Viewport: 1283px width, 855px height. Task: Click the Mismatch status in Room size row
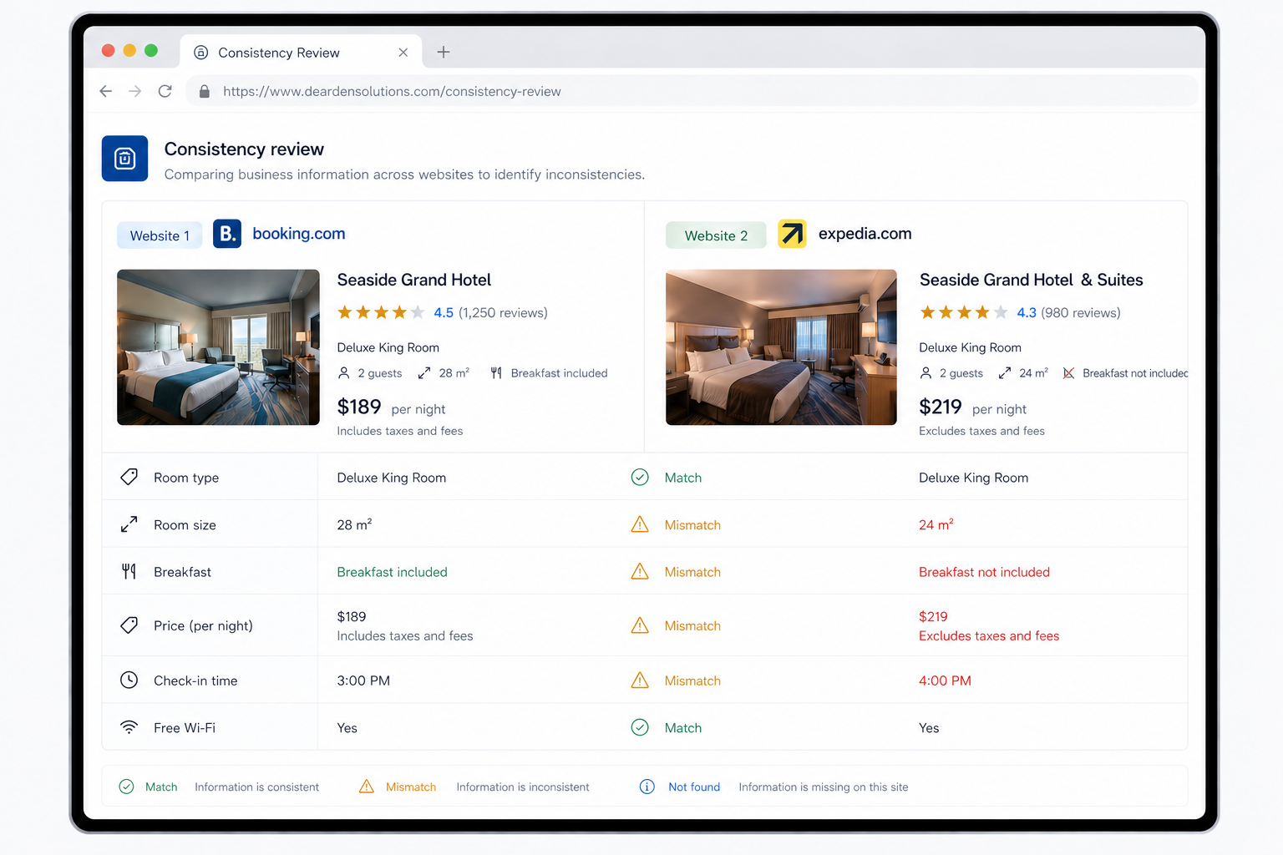[692, 525]
